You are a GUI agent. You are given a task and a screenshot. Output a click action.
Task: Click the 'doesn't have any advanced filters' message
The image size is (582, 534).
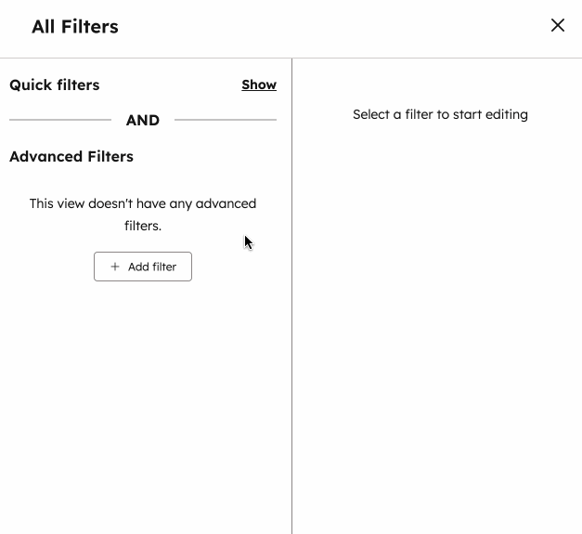143,203
